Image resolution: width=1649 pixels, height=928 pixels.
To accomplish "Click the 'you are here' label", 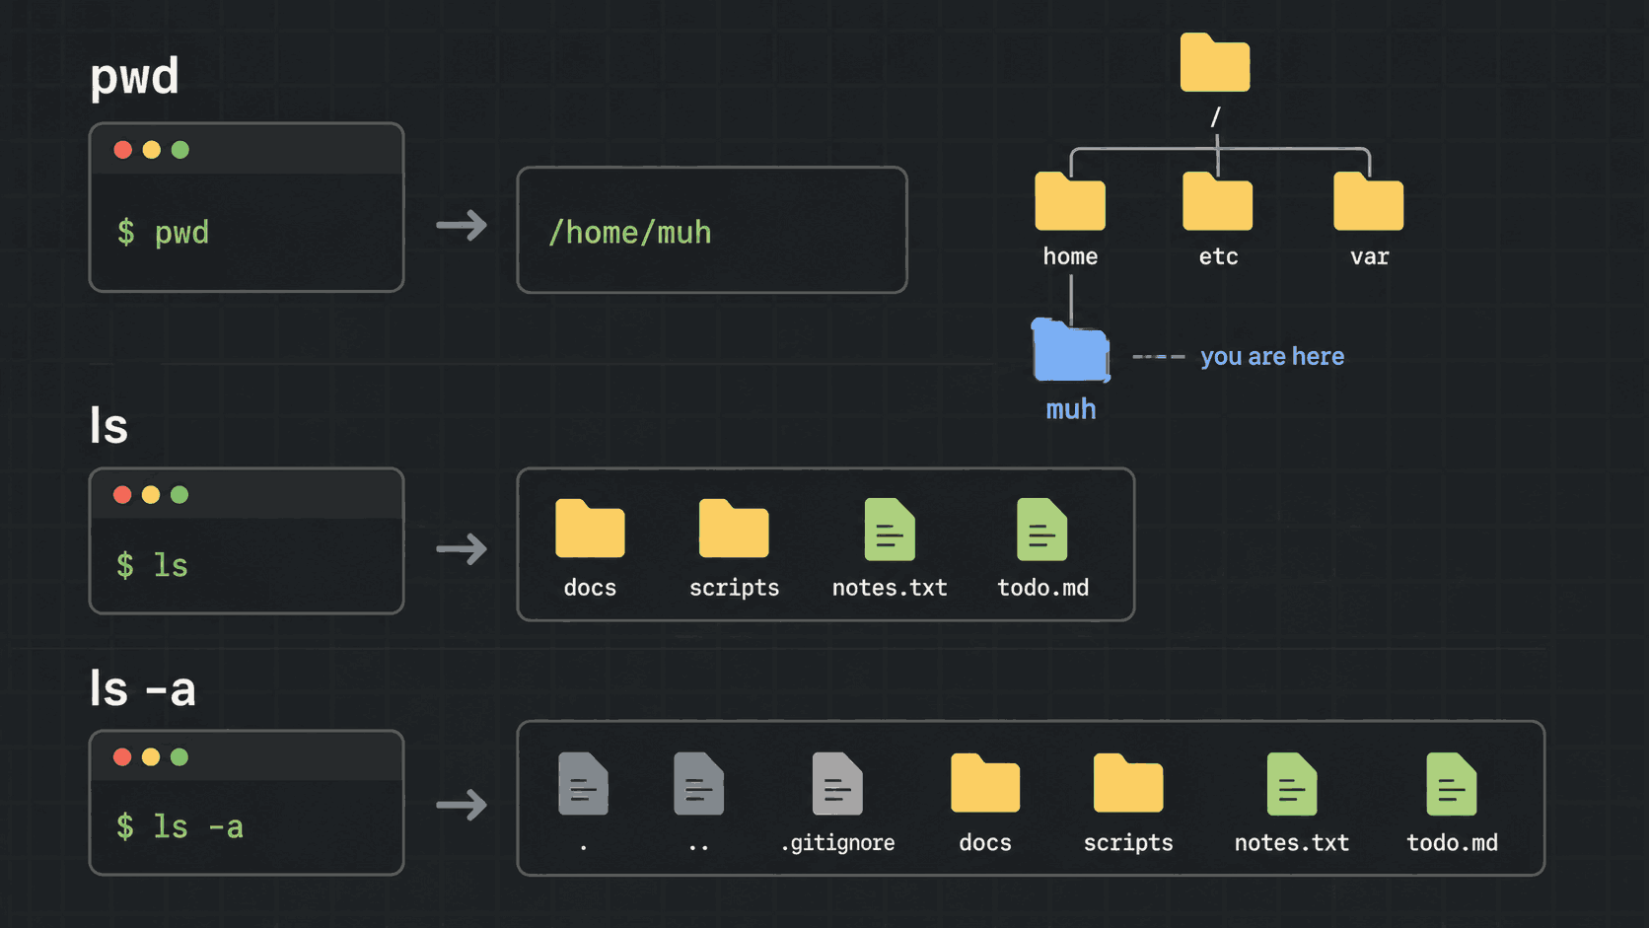I will [x=1272, y=356].
